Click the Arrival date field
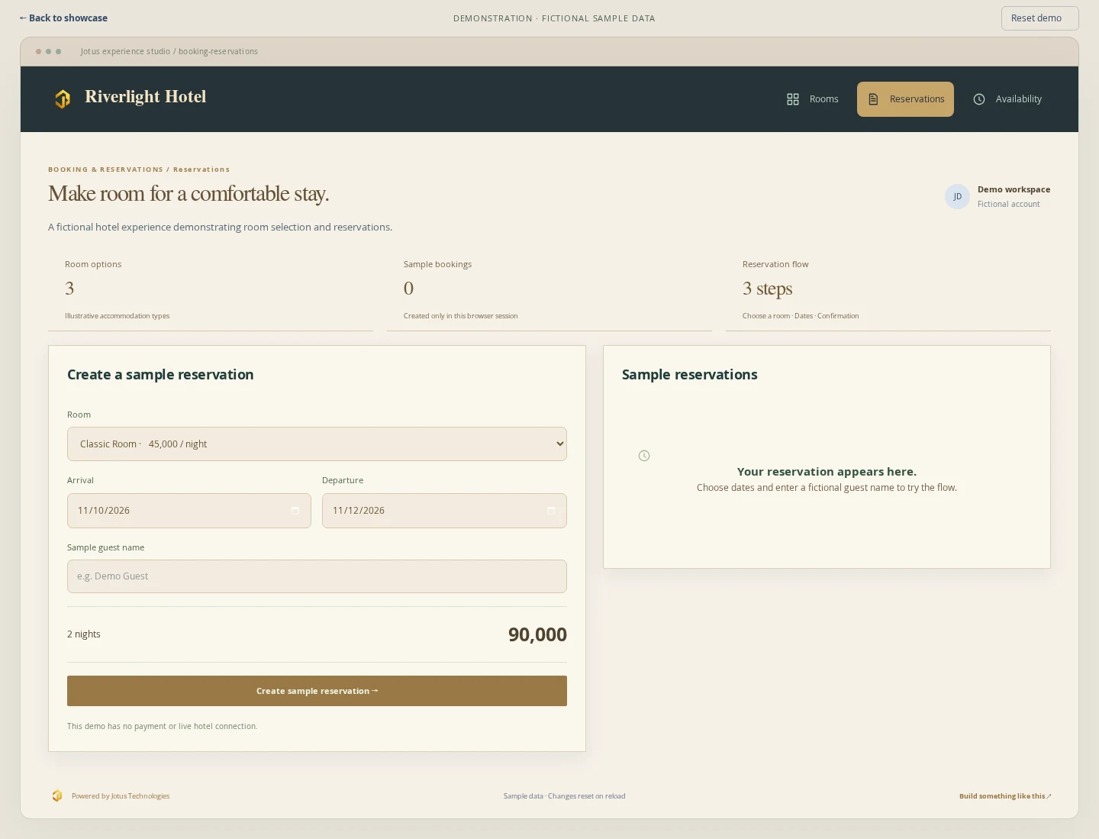 pos(189,511)
